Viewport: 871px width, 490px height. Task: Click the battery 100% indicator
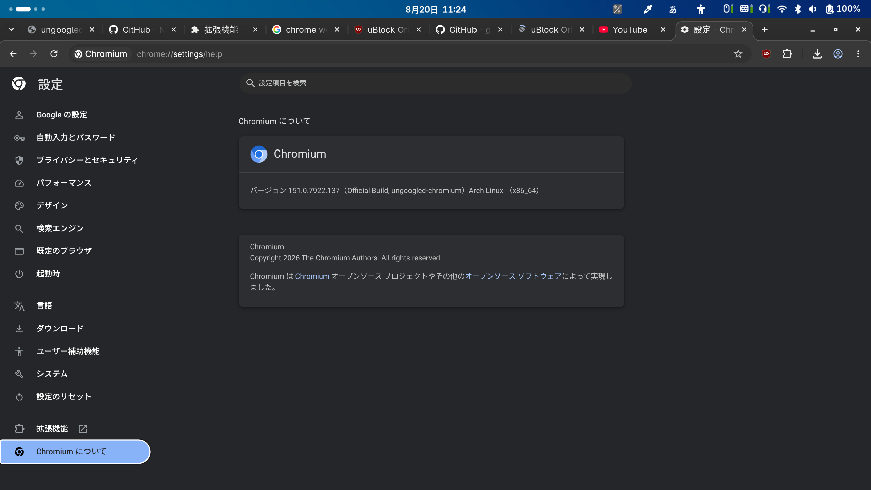tap(843, 9)
